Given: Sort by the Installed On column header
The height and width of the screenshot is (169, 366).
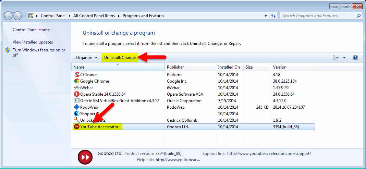Looking at the screenshot, I should tap(230, 67).
